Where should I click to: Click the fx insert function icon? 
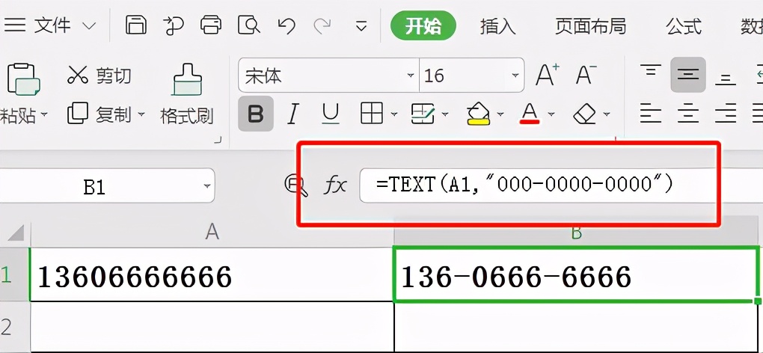tap(335, 185)
